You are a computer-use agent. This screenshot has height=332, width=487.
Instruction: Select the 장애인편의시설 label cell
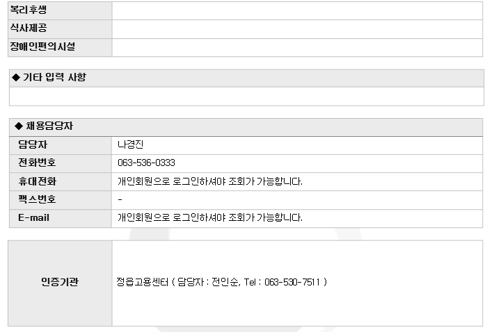42,47
